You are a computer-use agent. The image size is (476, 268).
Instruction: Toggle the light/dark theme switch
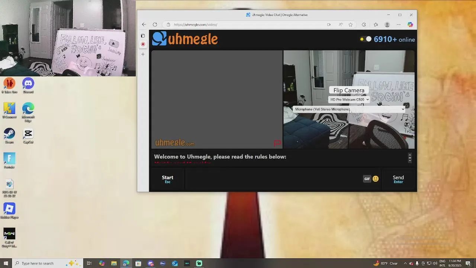pyautogui.click(x=366, y=39)
